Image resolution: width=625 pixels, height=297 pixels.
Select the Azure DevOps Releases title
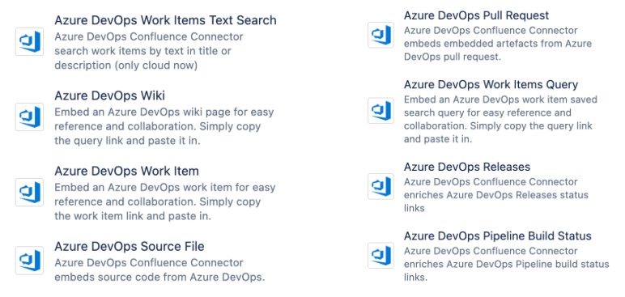(x=467, y=167)
